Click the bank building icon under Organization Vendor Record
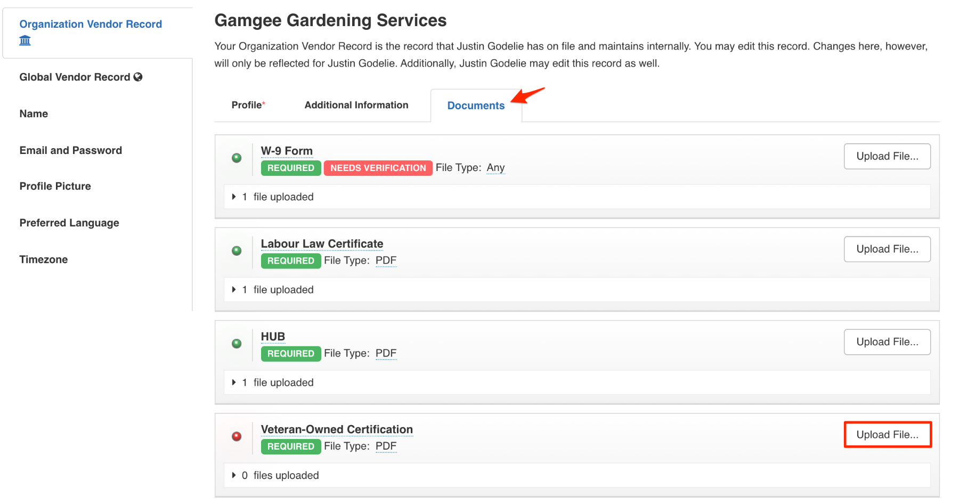The image size is (959, 504). click(25, 40)
